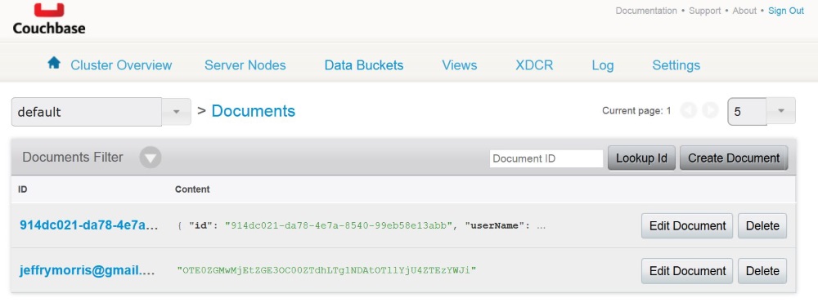Image resolution: width=818 pixels, height=307 pixels.
Task: Go to previous page arrow
Action: pos(689,110)
